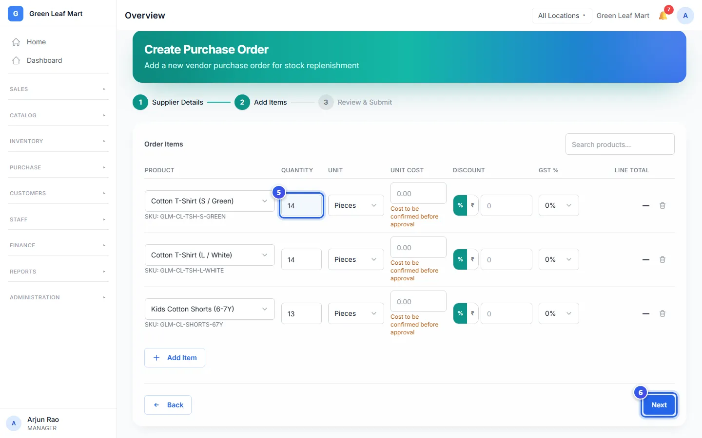Open GST % dropdown for L / White shirt
This screenshot has height=438, width=702.
click(559, 259)
